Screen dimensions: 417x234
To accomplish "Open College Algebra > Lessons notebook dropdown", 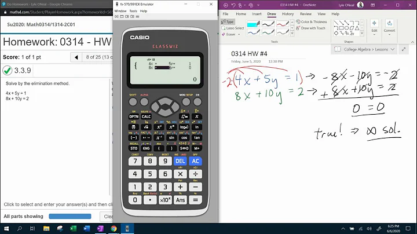I will 364,49.
